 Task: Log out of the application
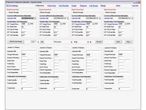[x=135, y=6]
